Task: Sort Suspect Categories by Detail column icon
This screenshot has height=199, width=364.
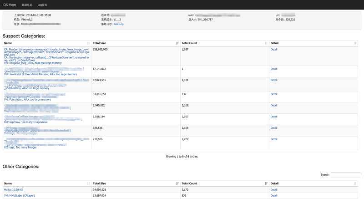Action: click(355, 43)
